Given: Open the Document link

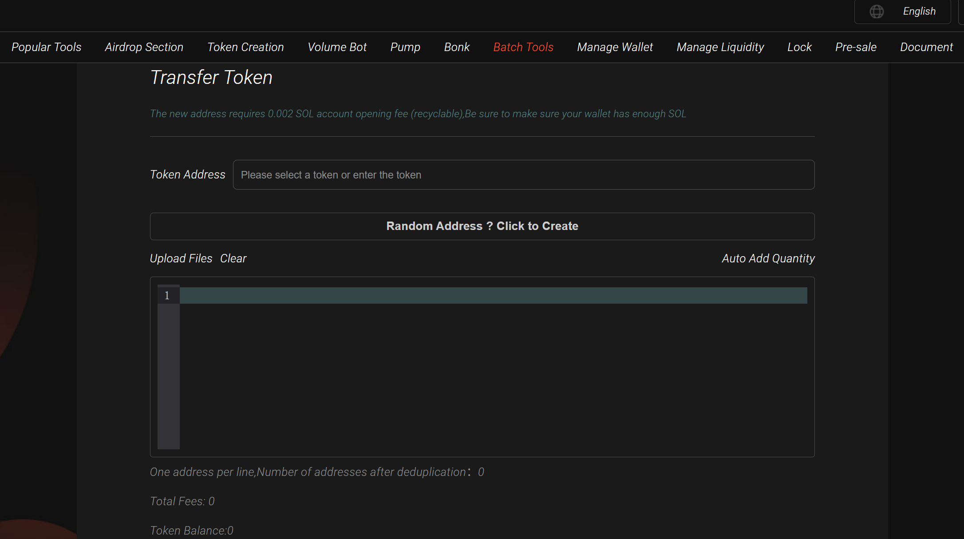Looking at the screenshot, I should click(926, 47).
